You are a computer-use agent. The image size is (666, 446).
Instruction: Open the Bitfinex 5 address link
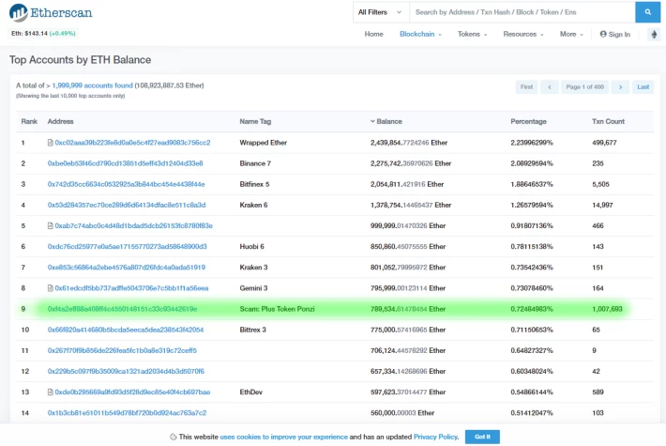click(x=126, y=185)
